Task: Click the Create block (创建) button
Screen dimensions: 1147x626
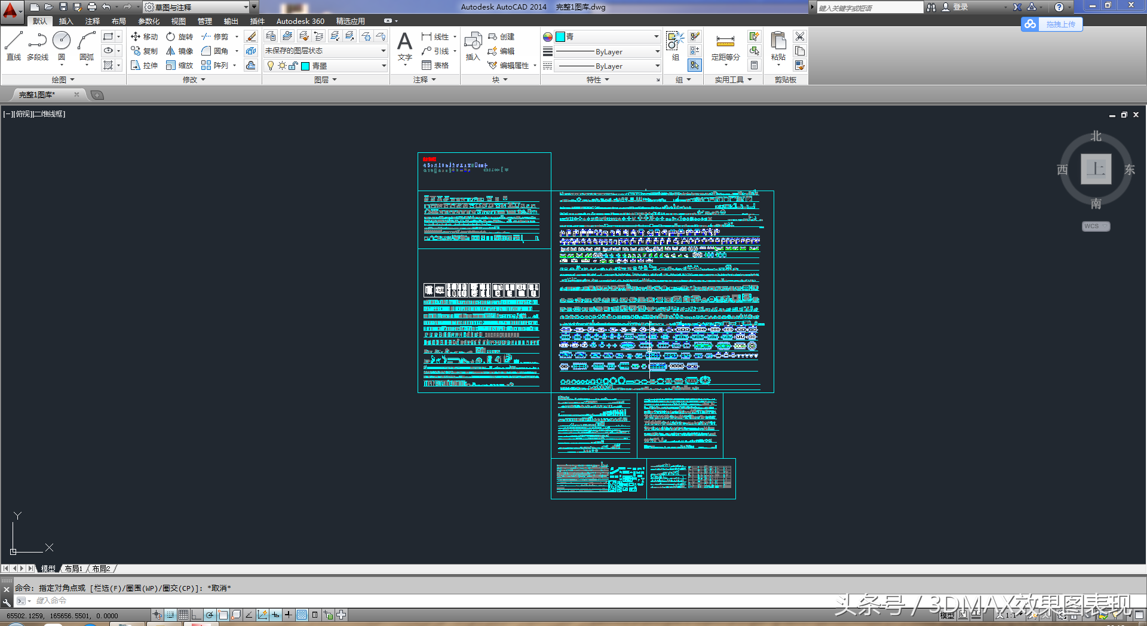Action: click(501, 36)
